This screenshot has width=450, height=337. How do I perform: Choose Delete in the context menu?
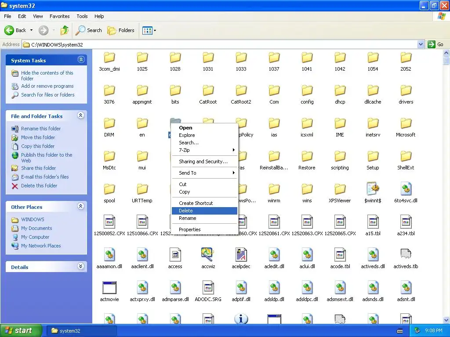[x=204, y=211]
